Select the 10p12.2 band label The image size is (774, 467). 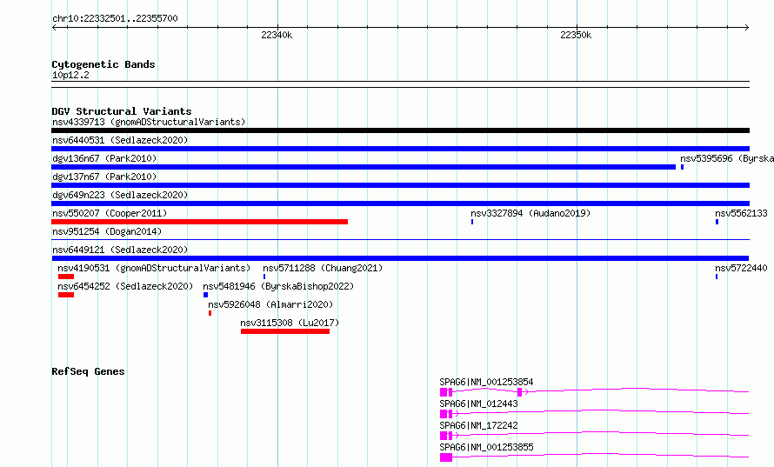pyautogui.click(x=70, y=75)
